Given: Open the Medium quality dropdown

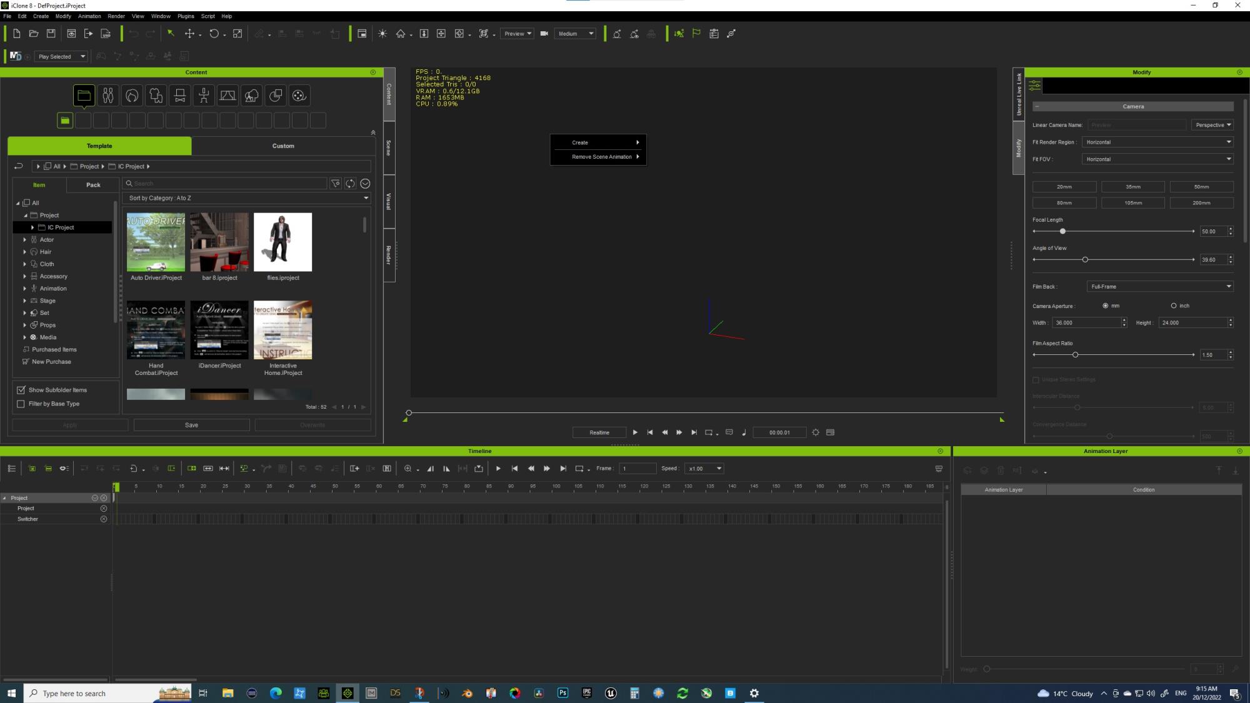Looking at the screenshot, I should [x=575, y=34].
